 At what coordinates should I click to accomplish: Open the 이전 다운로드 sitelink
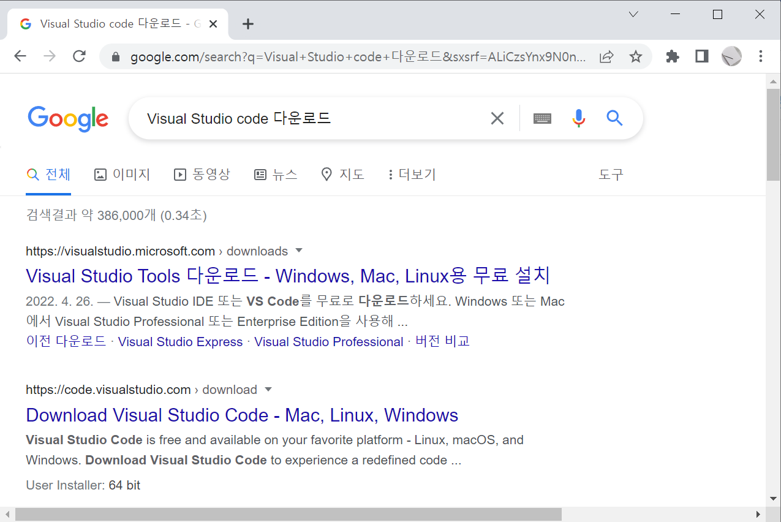66,341
